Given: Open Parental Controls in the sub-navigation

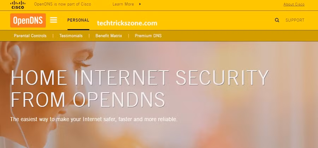Looking at the screenshot, I should (30, 36).
